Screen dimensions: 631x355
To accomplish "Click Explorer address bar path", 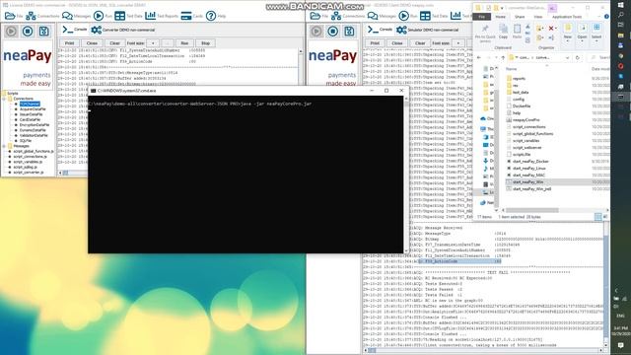I will [x=538, y=57].
